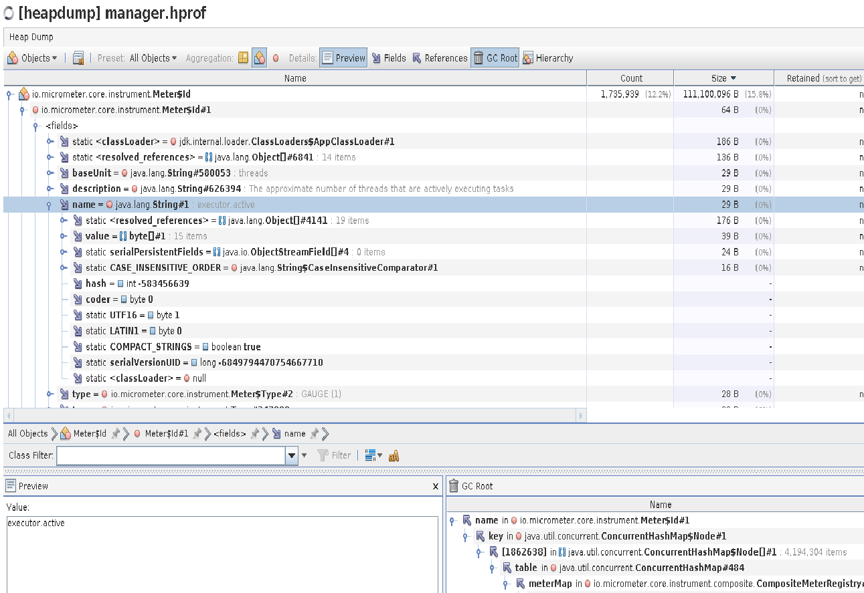Select aggregation by instances red dot
This screenshot has width=864, height=593.
click(276, 58)
